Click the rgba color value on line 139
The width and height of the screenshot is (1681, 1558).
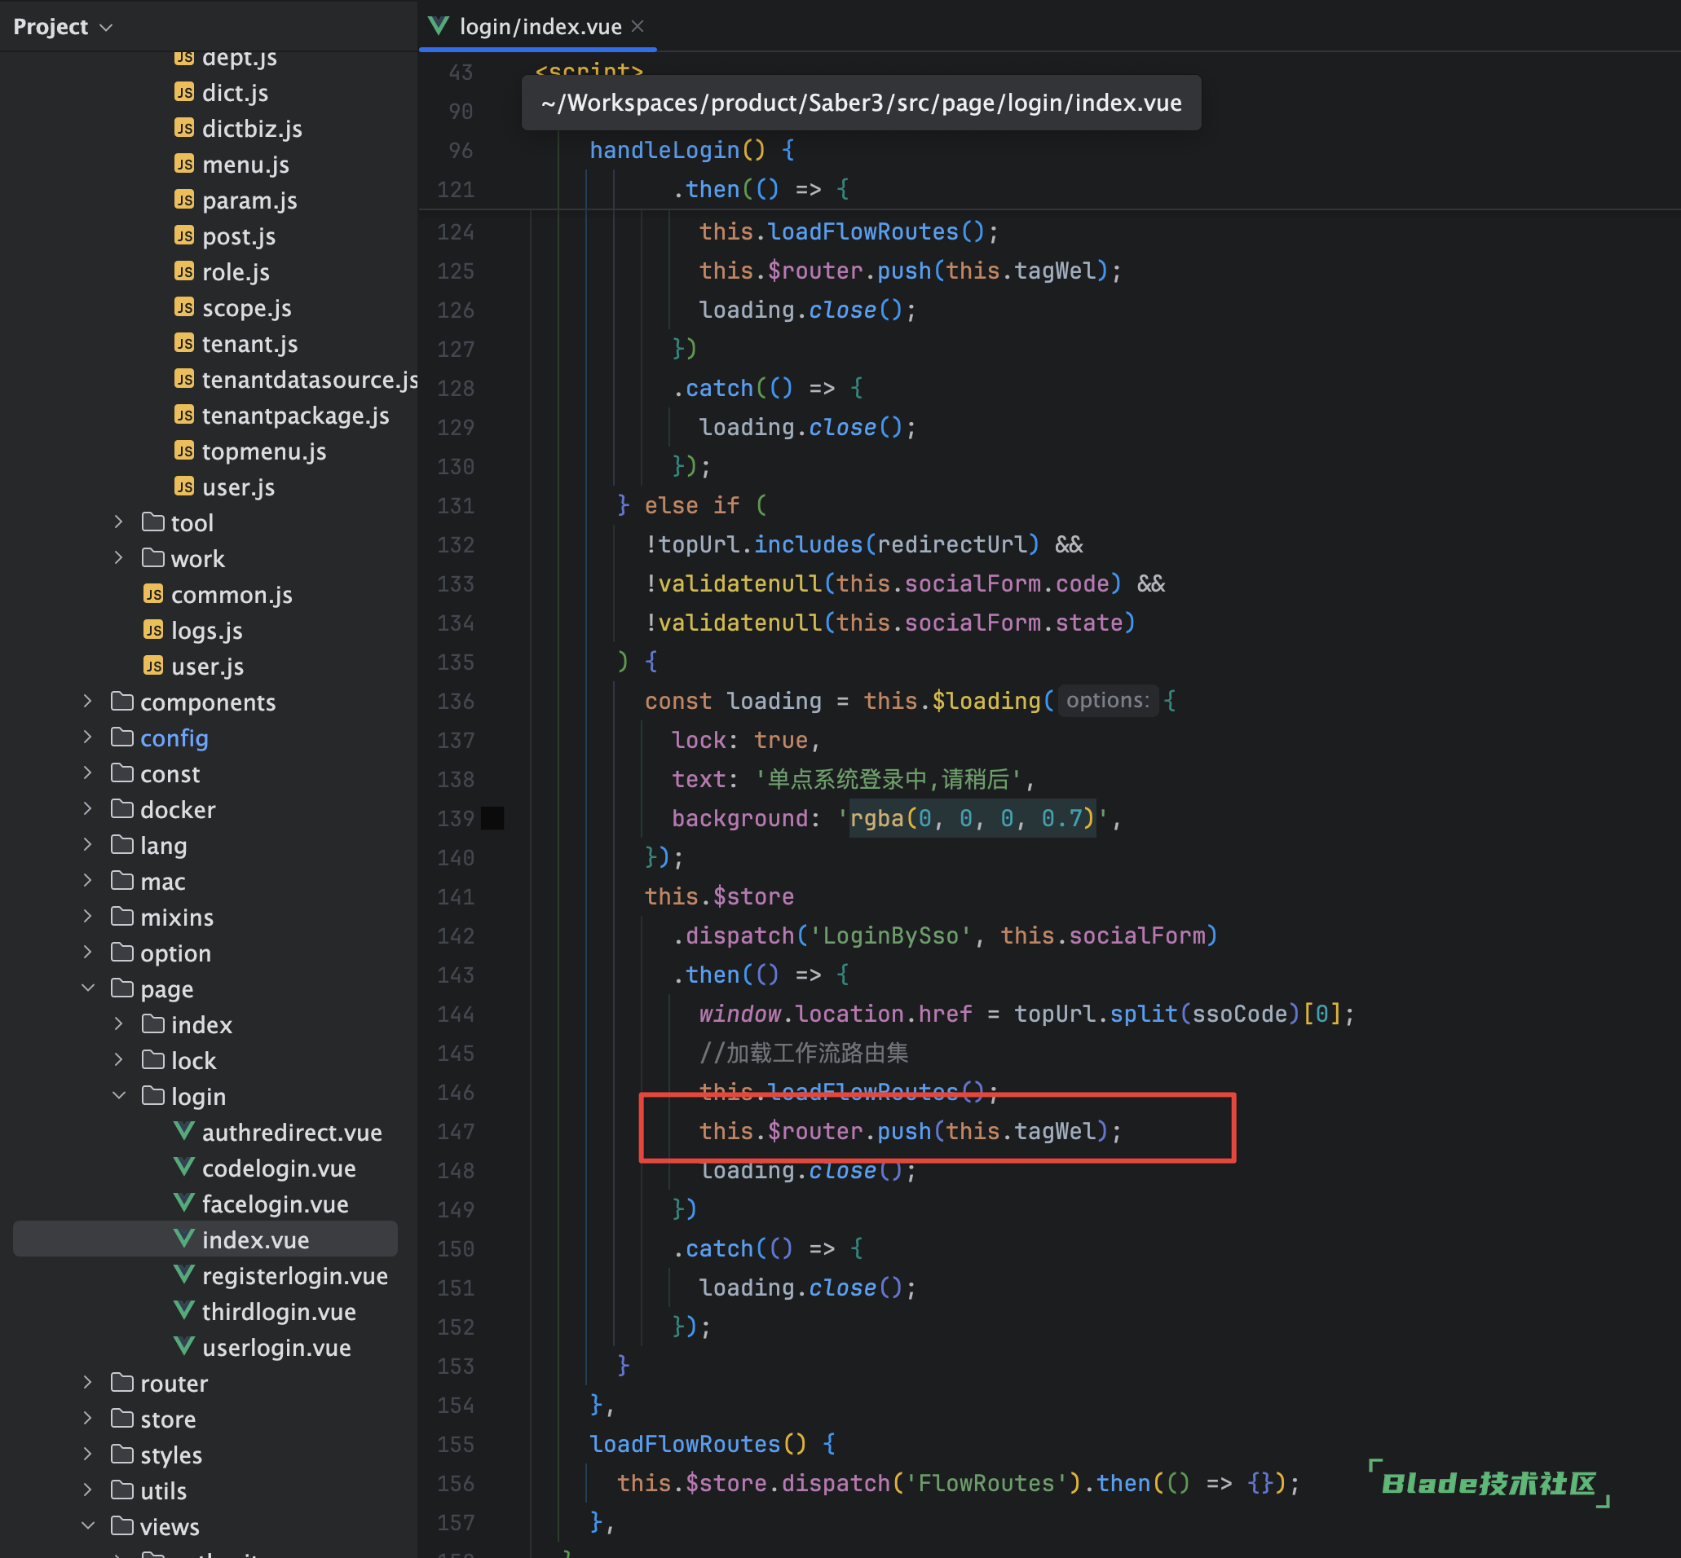point(972,818)
